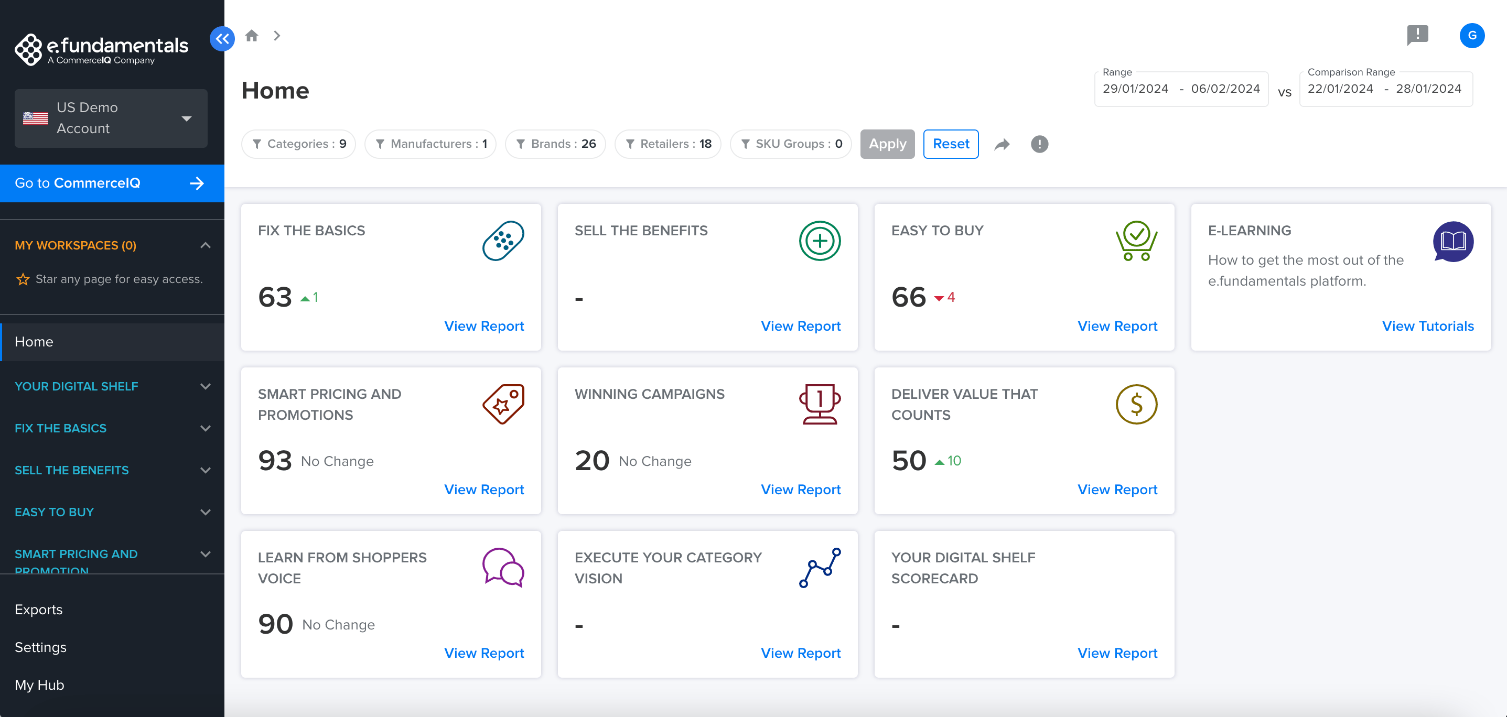Click the Range date field
This screenshot has width=1507, height=717.
(x=1180, y=89)
